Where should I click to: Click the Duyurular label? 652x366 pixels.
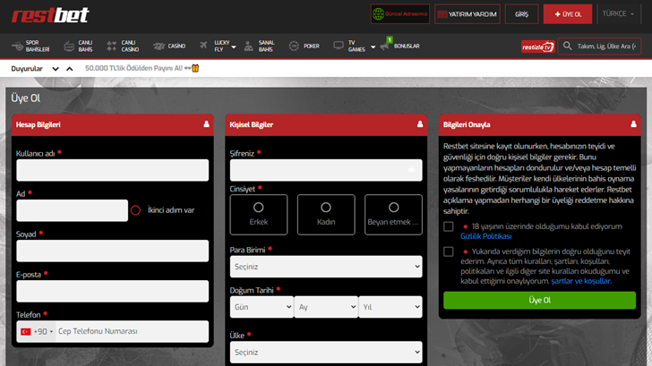coord(27,69)
